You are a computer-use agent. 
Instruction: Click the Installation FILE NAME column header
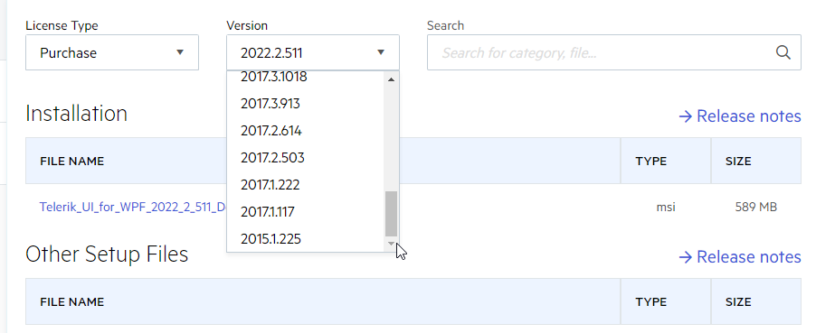(x=71, y=161)
